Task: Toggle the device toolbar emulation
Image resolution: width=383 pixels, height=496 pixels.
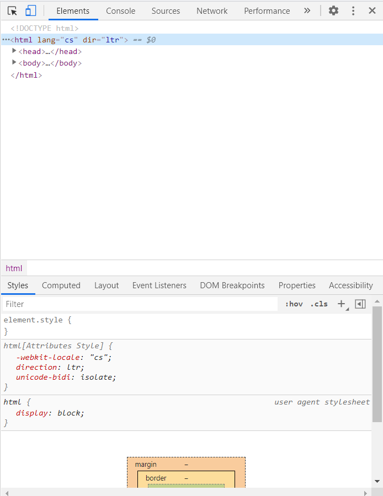Action: 30,10
